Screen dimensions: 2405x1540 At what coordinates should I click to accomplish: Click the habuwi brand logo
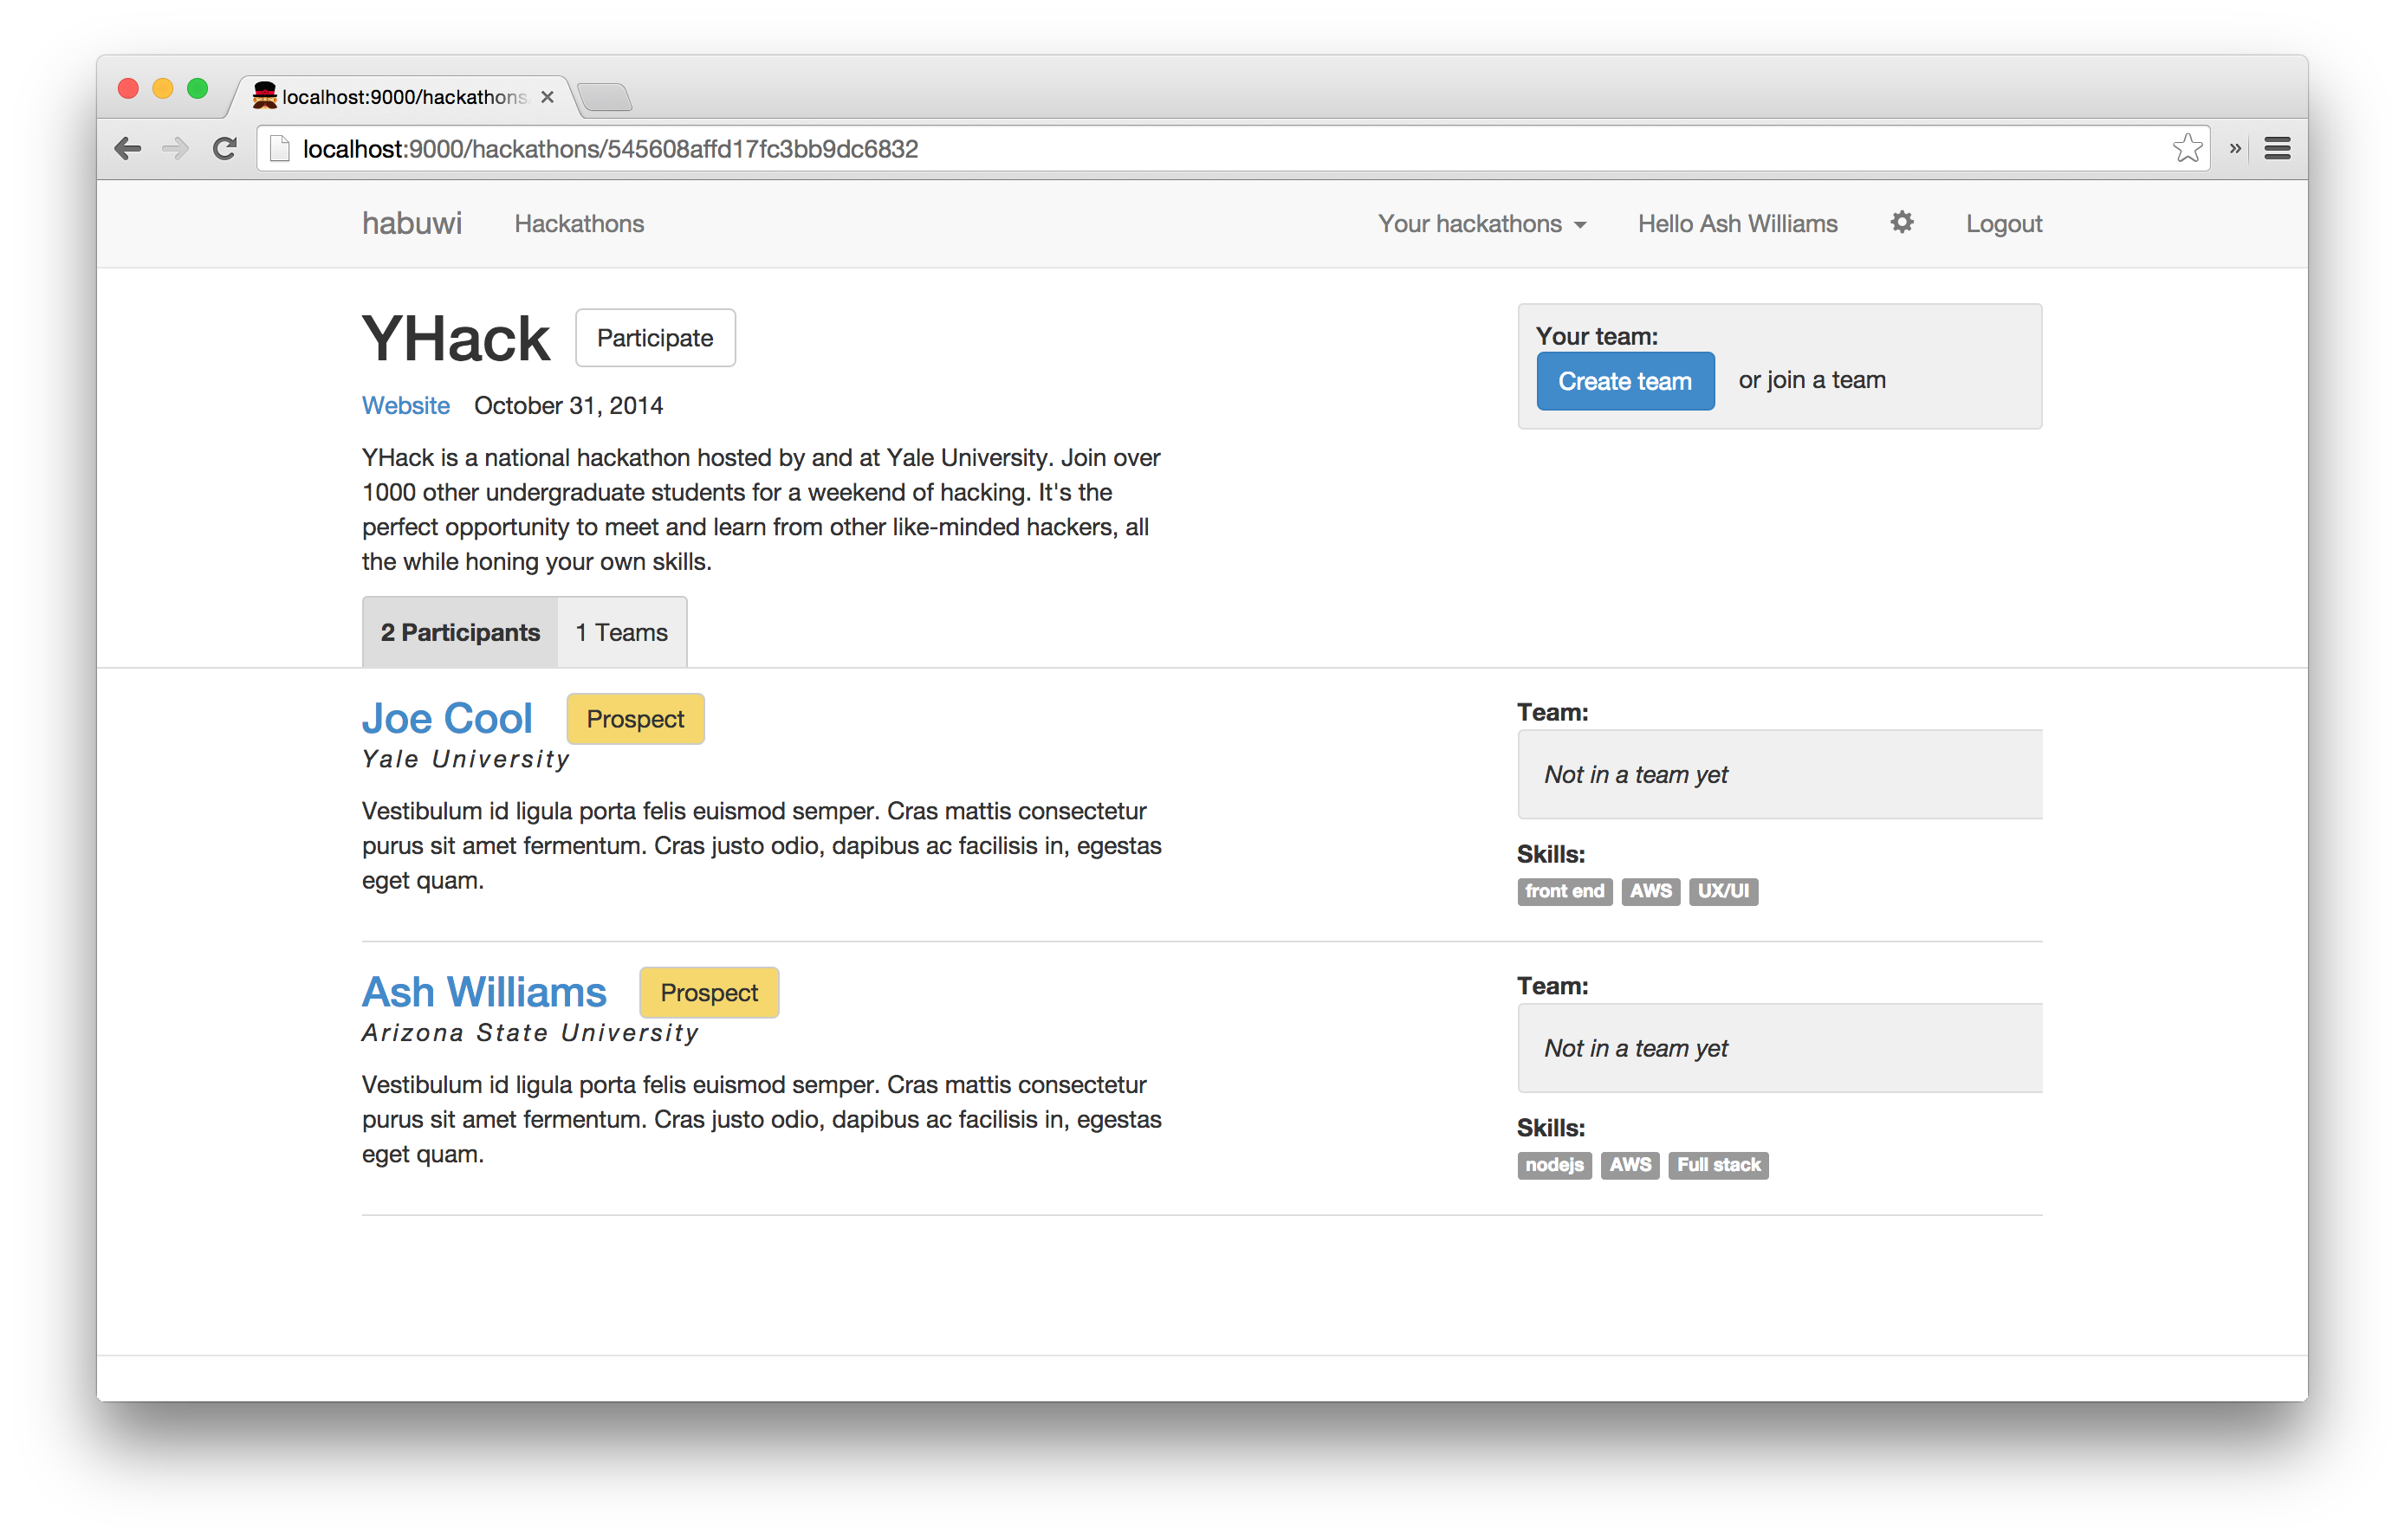pos(411,223)
